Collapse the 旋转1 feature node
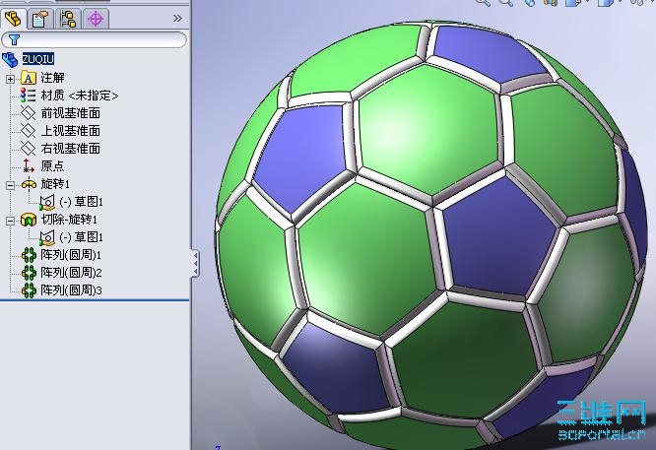 [x=10, y=185]
